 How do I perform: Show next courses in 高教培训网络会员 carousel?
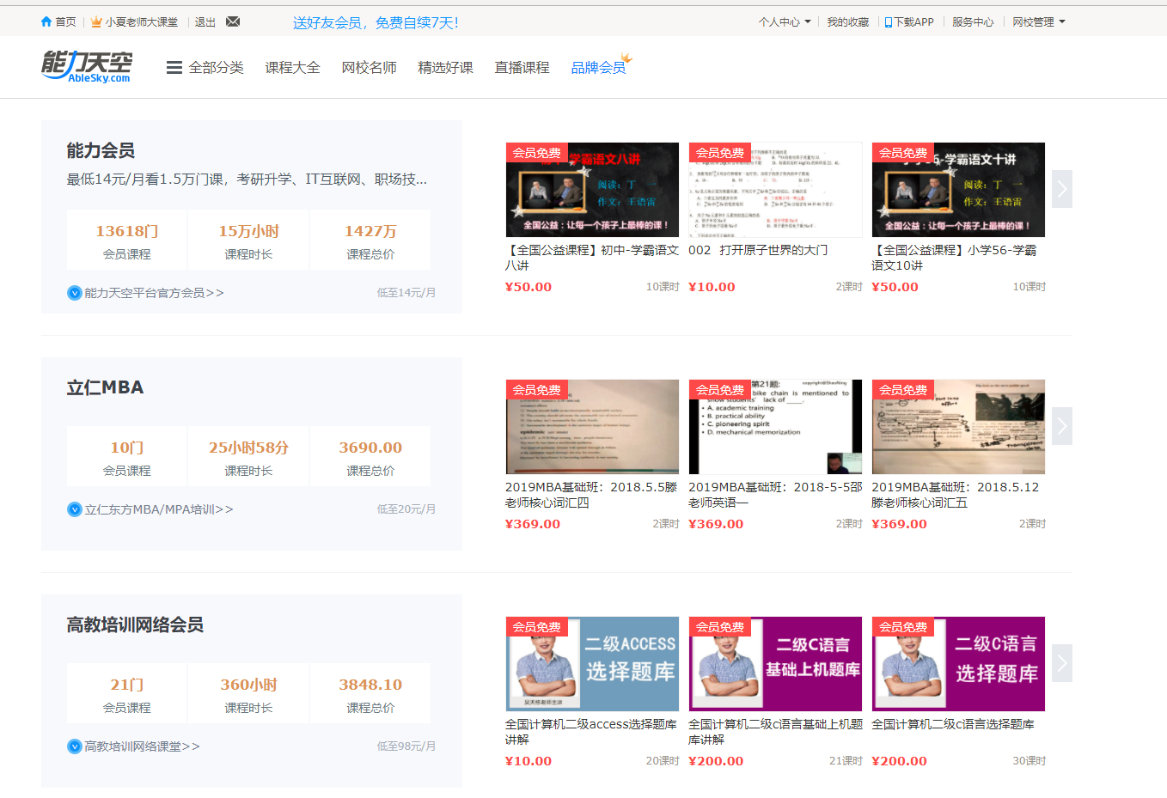[x=1061, y=663]
